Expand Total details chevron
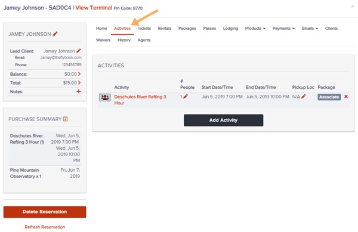 [x=79, y=82]
